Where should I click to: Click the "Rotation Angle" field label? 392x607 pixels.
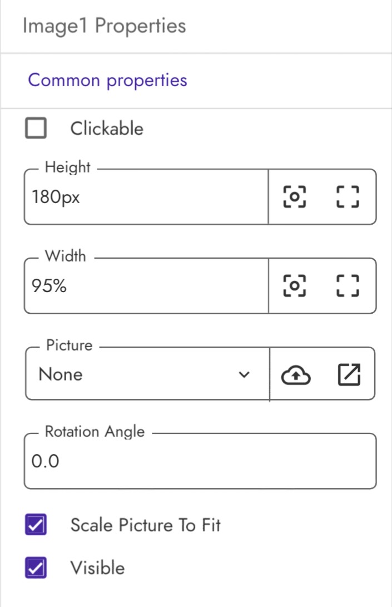[x=95, y=432]
